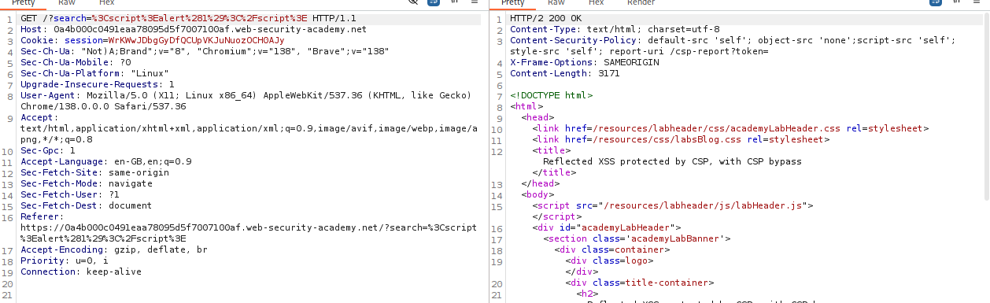Click the Content-Type header in response
Viewport: 990px width, 303px height.
point(615,29)
